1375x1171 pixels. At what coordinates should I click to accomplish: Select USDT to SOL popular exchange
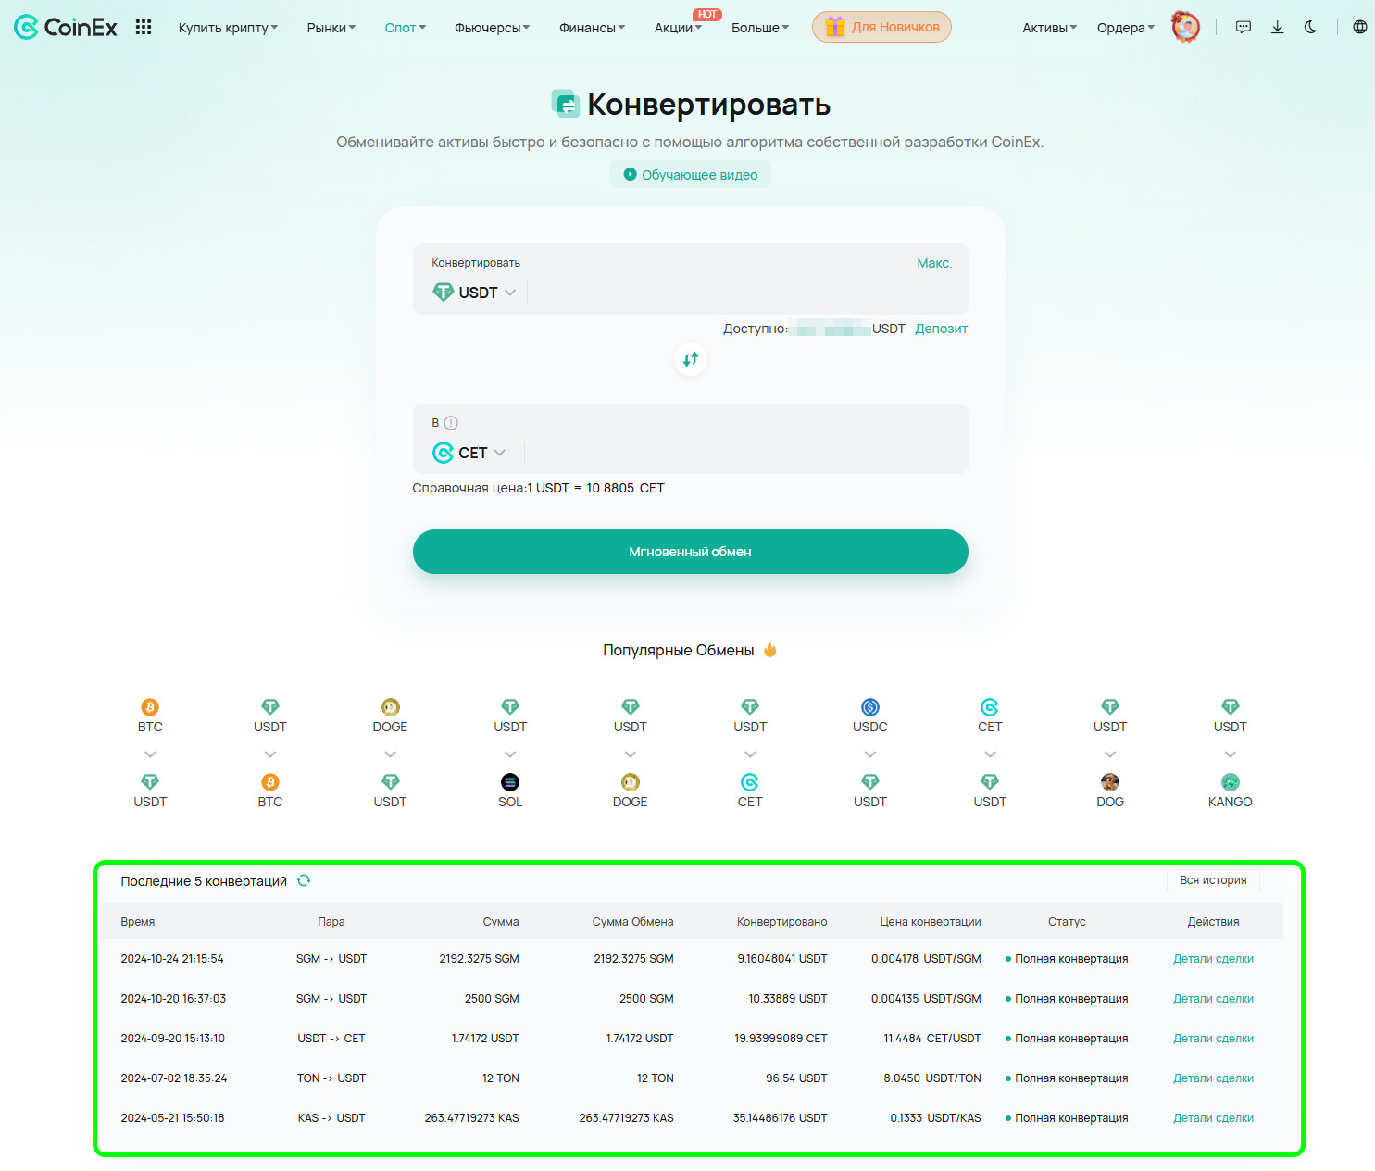(x=510, y=754)
